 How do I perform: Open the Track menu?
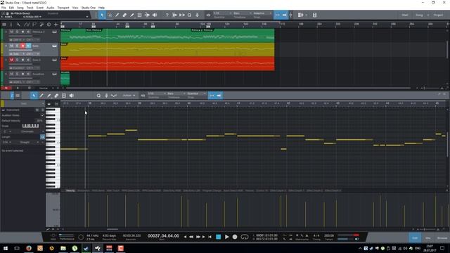tap(30, 8)
